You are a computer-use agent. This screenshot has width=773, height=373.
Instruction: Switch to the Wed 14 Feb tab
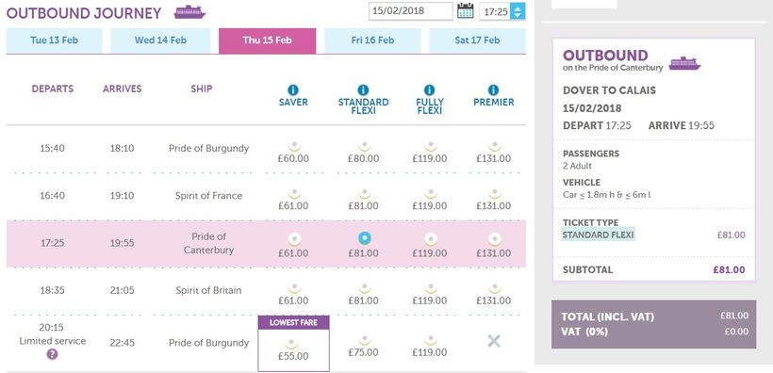(x=160, y=41)
